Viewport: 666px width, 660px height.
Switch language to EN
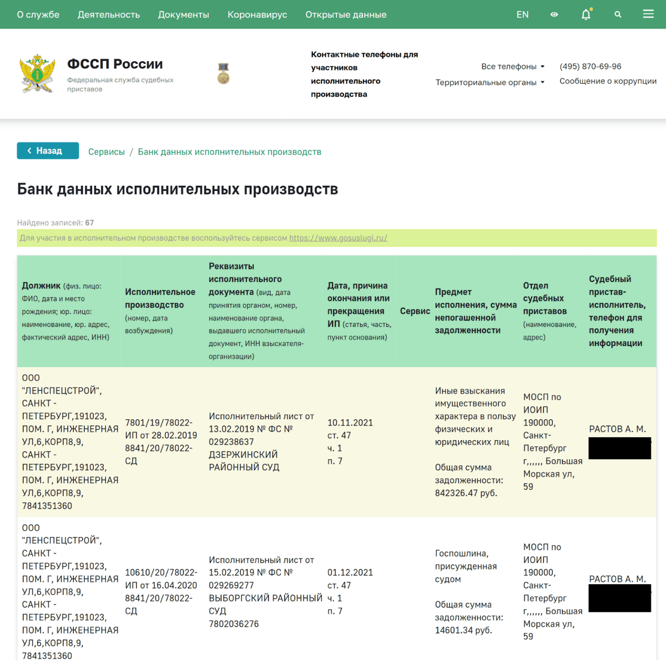coord(522,15)
